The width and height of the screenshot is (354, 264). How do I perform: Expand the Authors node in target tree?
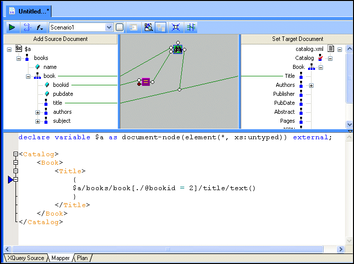tap(311, 85)
